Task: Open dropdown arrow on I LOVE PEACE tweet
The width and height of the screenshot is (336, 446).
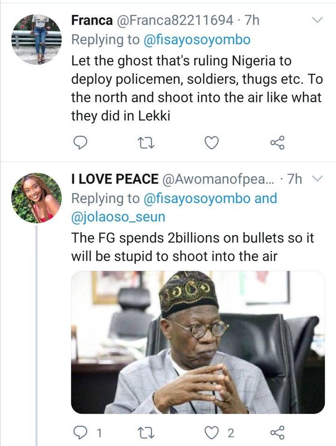Action: click(x=317, y=179)
